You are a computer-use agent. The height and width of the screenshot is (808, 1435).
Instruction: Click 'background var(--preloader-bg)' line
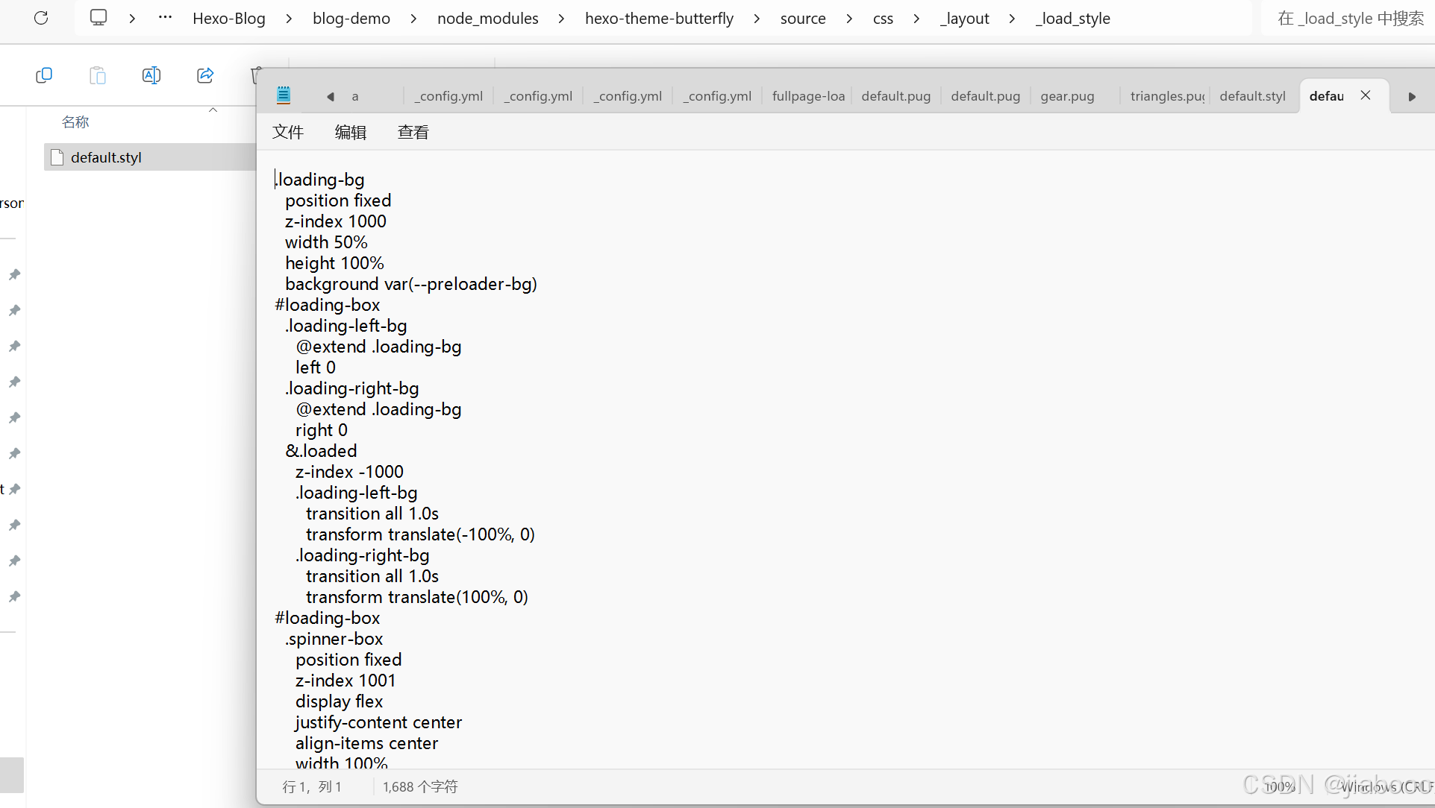click(411, 284)
